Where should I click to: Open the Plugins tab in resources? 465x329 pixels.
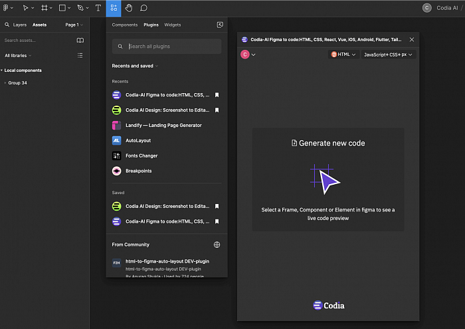click(x=151, y=25)
